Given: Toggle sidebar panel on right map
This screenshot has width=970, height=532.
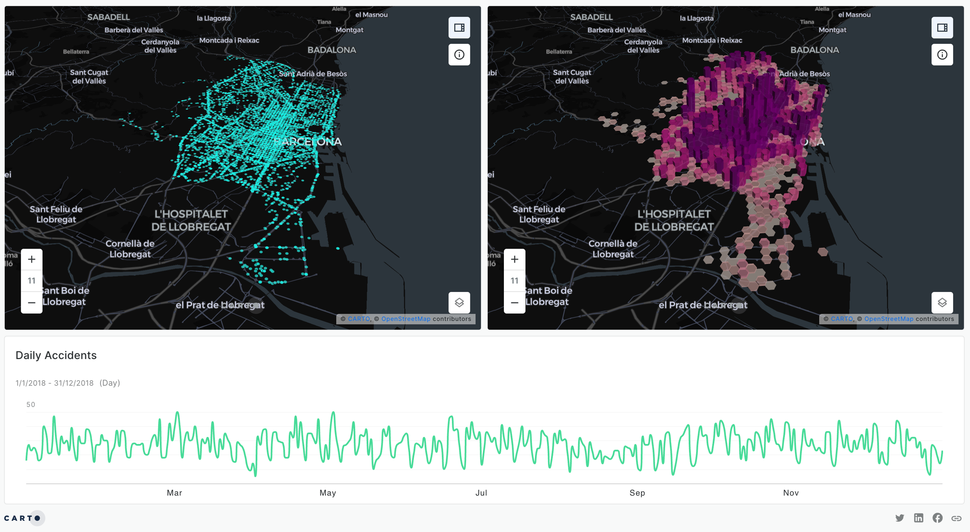Looking at the screenshot, I should tap(942, 28).
